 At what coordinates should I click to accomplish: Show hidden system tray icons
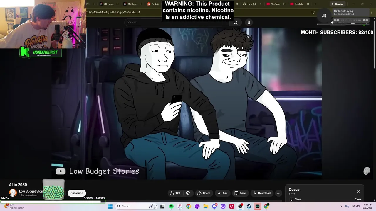point(341,206)
